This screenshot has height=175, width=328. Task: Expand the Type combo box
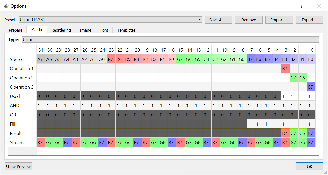coord(171,40)
